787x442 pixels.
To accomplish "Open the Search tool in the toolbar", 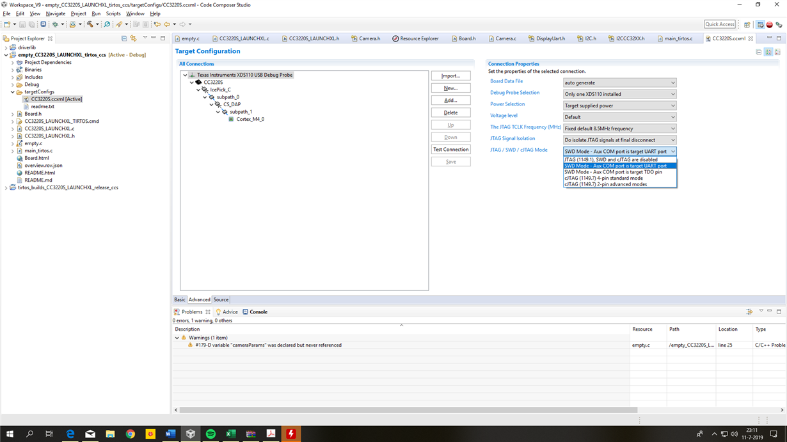I will 107,24.
